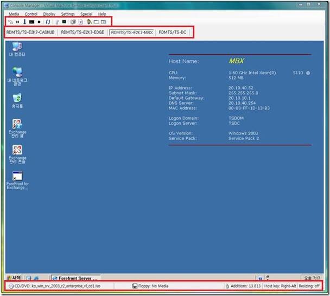Click the CD/DVD ISO filename in status bar
Viewport: 330px width, 296px height.
click(x=66, y=286)
